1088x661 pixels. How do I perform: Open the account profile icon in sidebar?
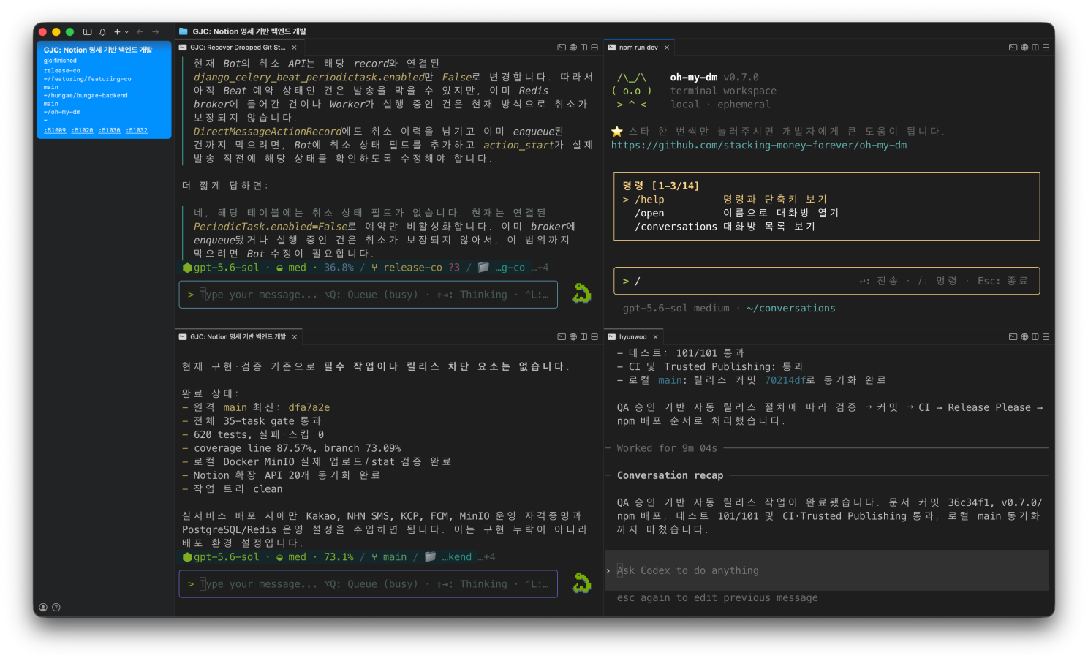(43, 608)
